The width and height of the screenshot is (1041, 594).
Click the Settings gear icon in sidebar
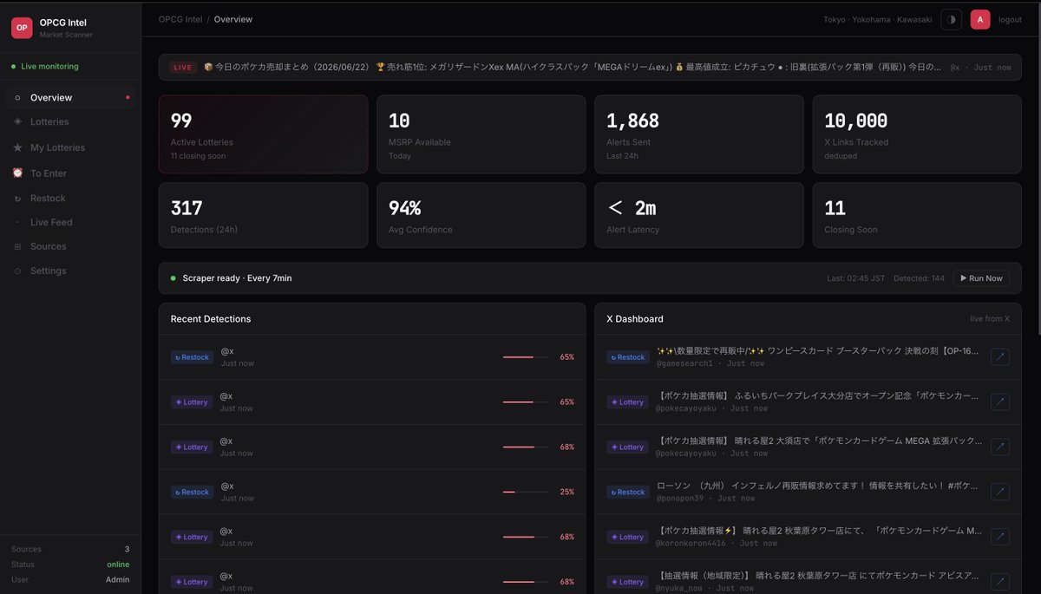(x=17, y=271)
